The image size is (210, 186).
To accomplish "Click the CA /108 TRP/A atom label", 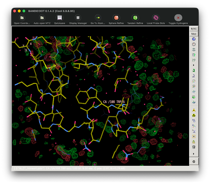I will [x=114, y=102].
